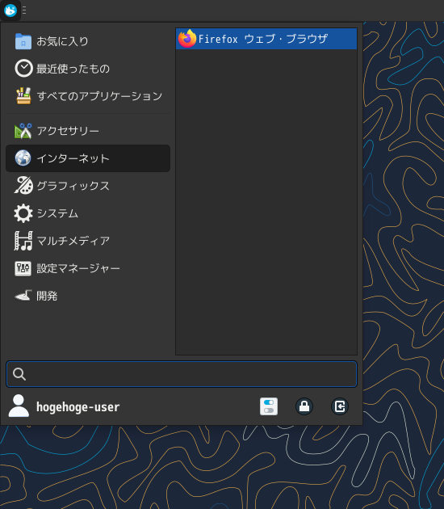The height and width of the screenshot is (509, 444).
Task: Click the lock screen padlock icon
Action: (304, 406)
